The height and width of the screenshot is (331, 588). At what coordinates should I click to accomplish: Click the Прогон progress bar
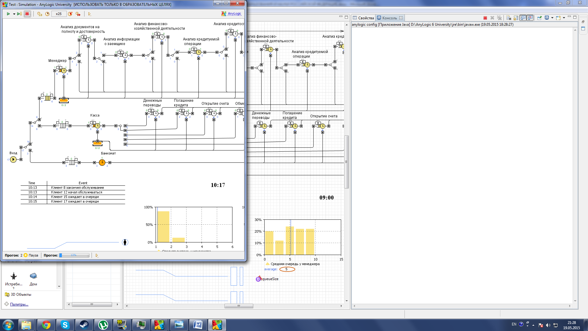pyautogui.click(x=74, y=255)
